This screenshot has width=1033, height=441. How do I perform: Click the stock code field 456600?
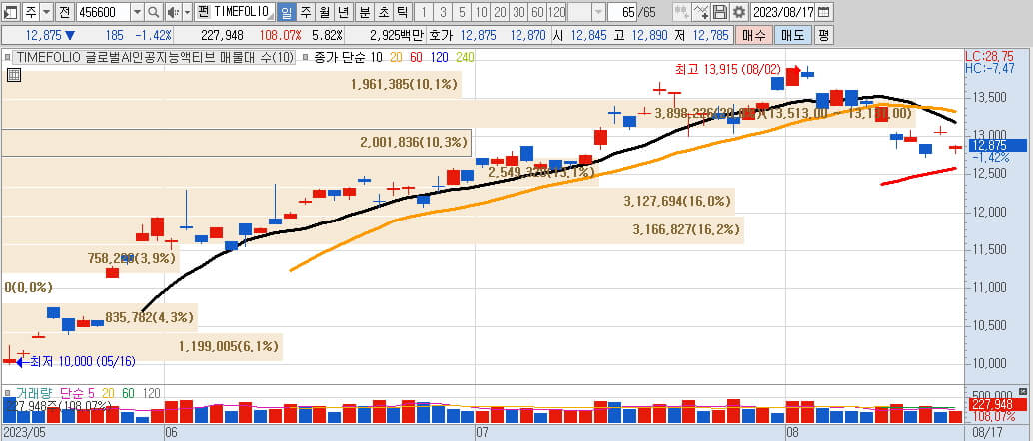103,11
